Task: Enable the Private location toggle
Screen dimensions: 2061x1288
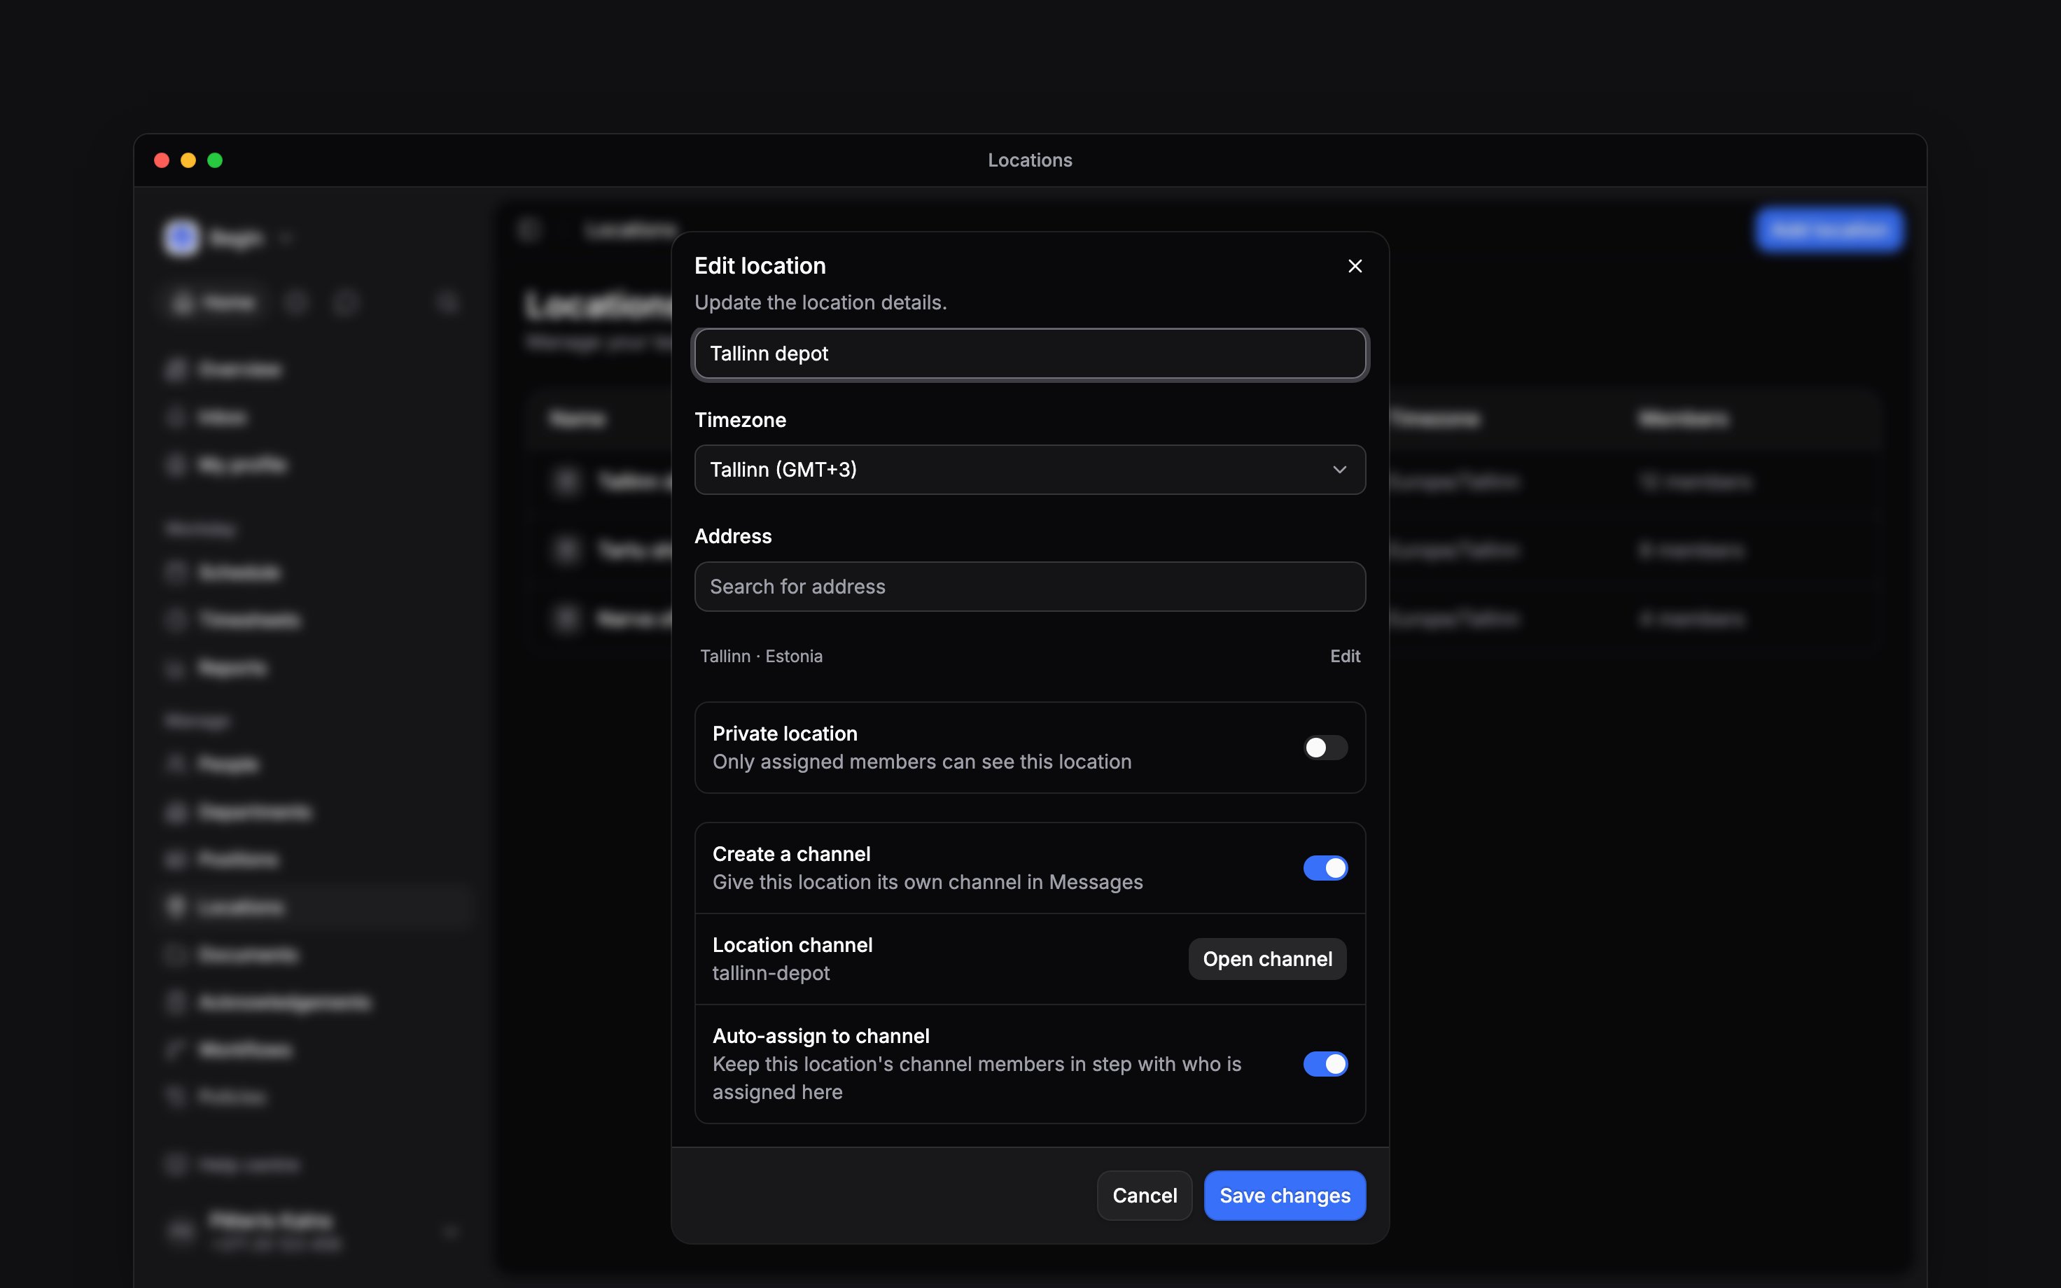Action: pyautogui.click(x=1325, y=747)
